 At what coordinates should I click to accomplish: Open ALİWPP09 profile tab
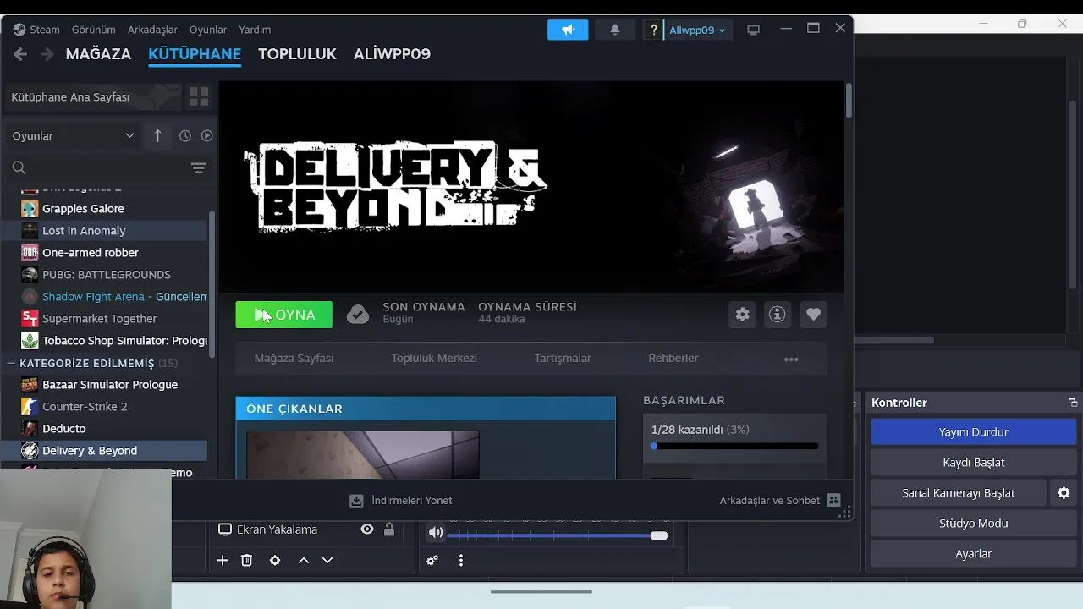point(392,54)
